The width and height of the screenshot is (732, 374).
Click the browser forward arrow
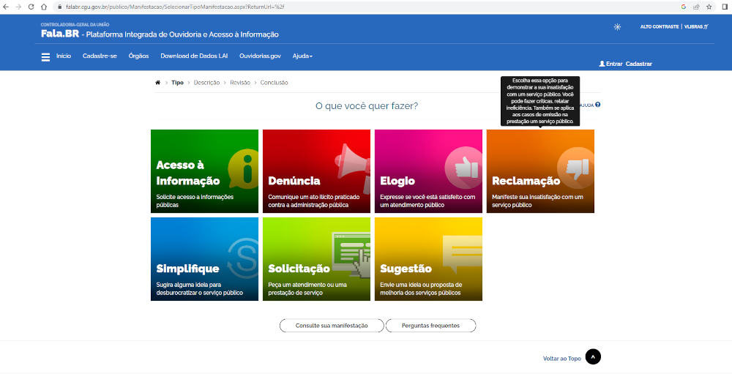pos(18,7)
